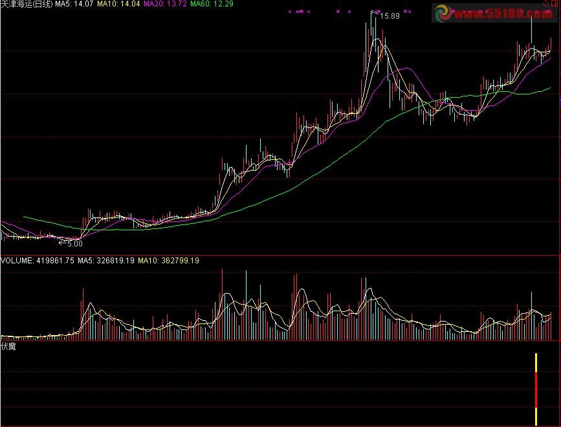This screenshot has height=427, width=561.
Task: Select volume MA5: 326819.19 label
Action: pyautogui.click(x=106, y=261)
